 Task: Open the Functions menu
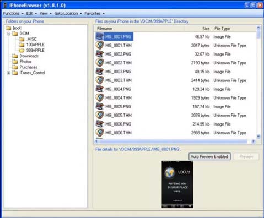[x=13, y=13]
